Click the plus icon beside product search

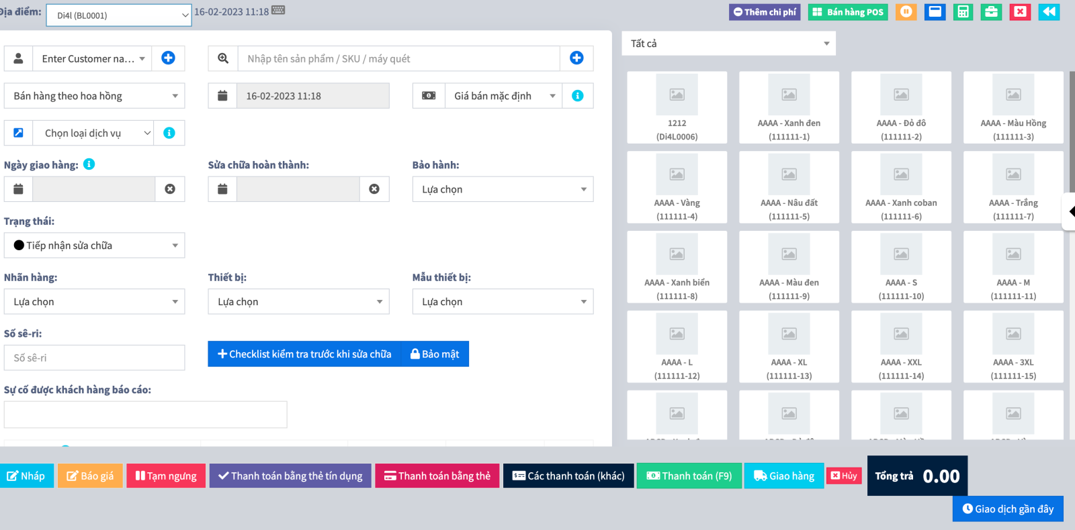tap(576, 58)
